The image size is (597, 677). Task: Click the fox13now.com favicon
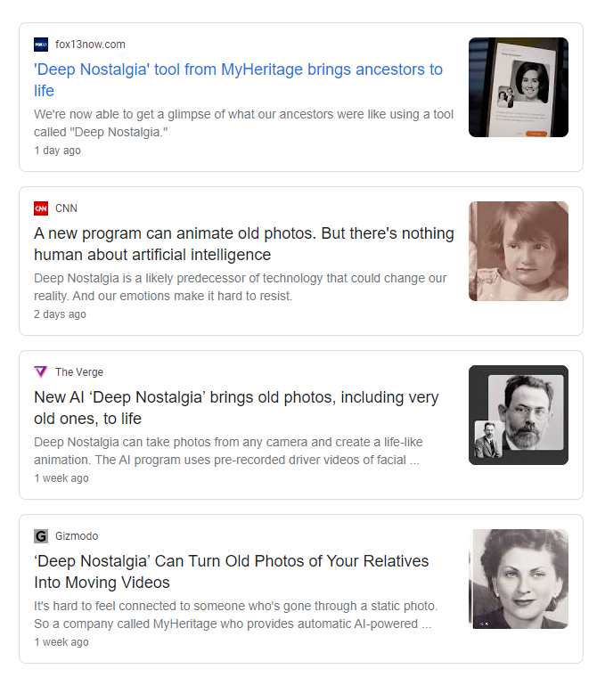coord(41,45)
